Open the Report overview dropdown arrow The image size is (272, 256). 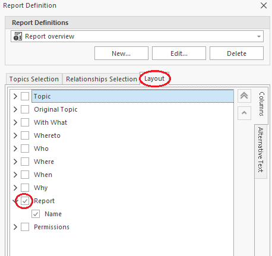pos(258,36)
